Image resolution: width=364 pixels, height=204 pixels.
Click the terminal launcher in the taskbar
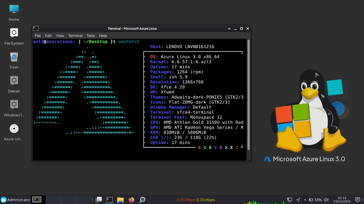(x=110, y=200)
